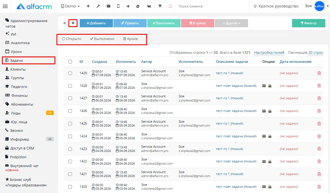
Task: Open the notifications bell icon
Action: click(x=170, y=6)
